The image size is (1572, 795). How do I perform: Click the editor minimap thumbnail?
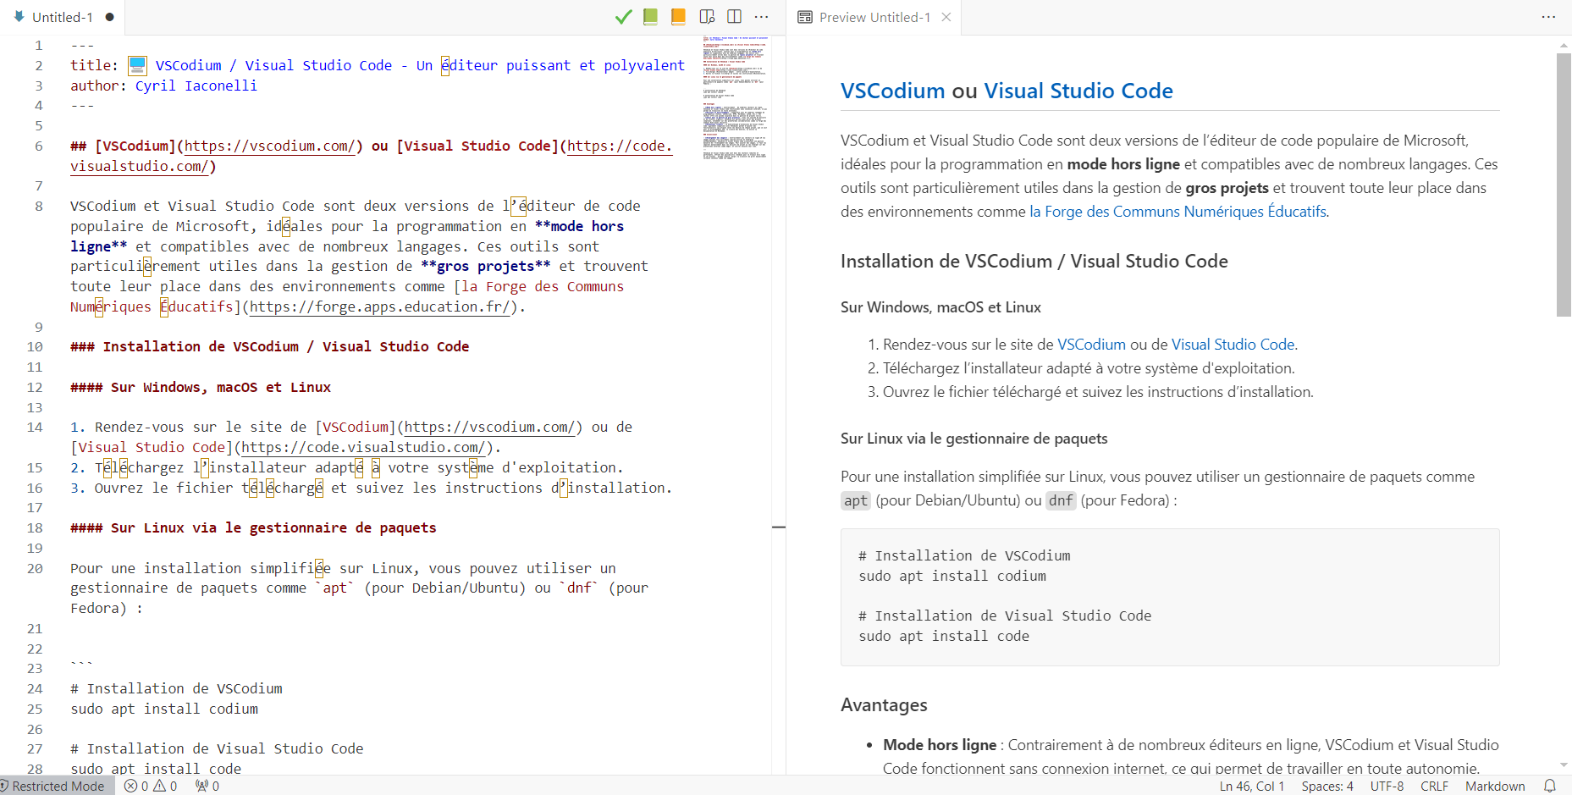pos(735,97)
